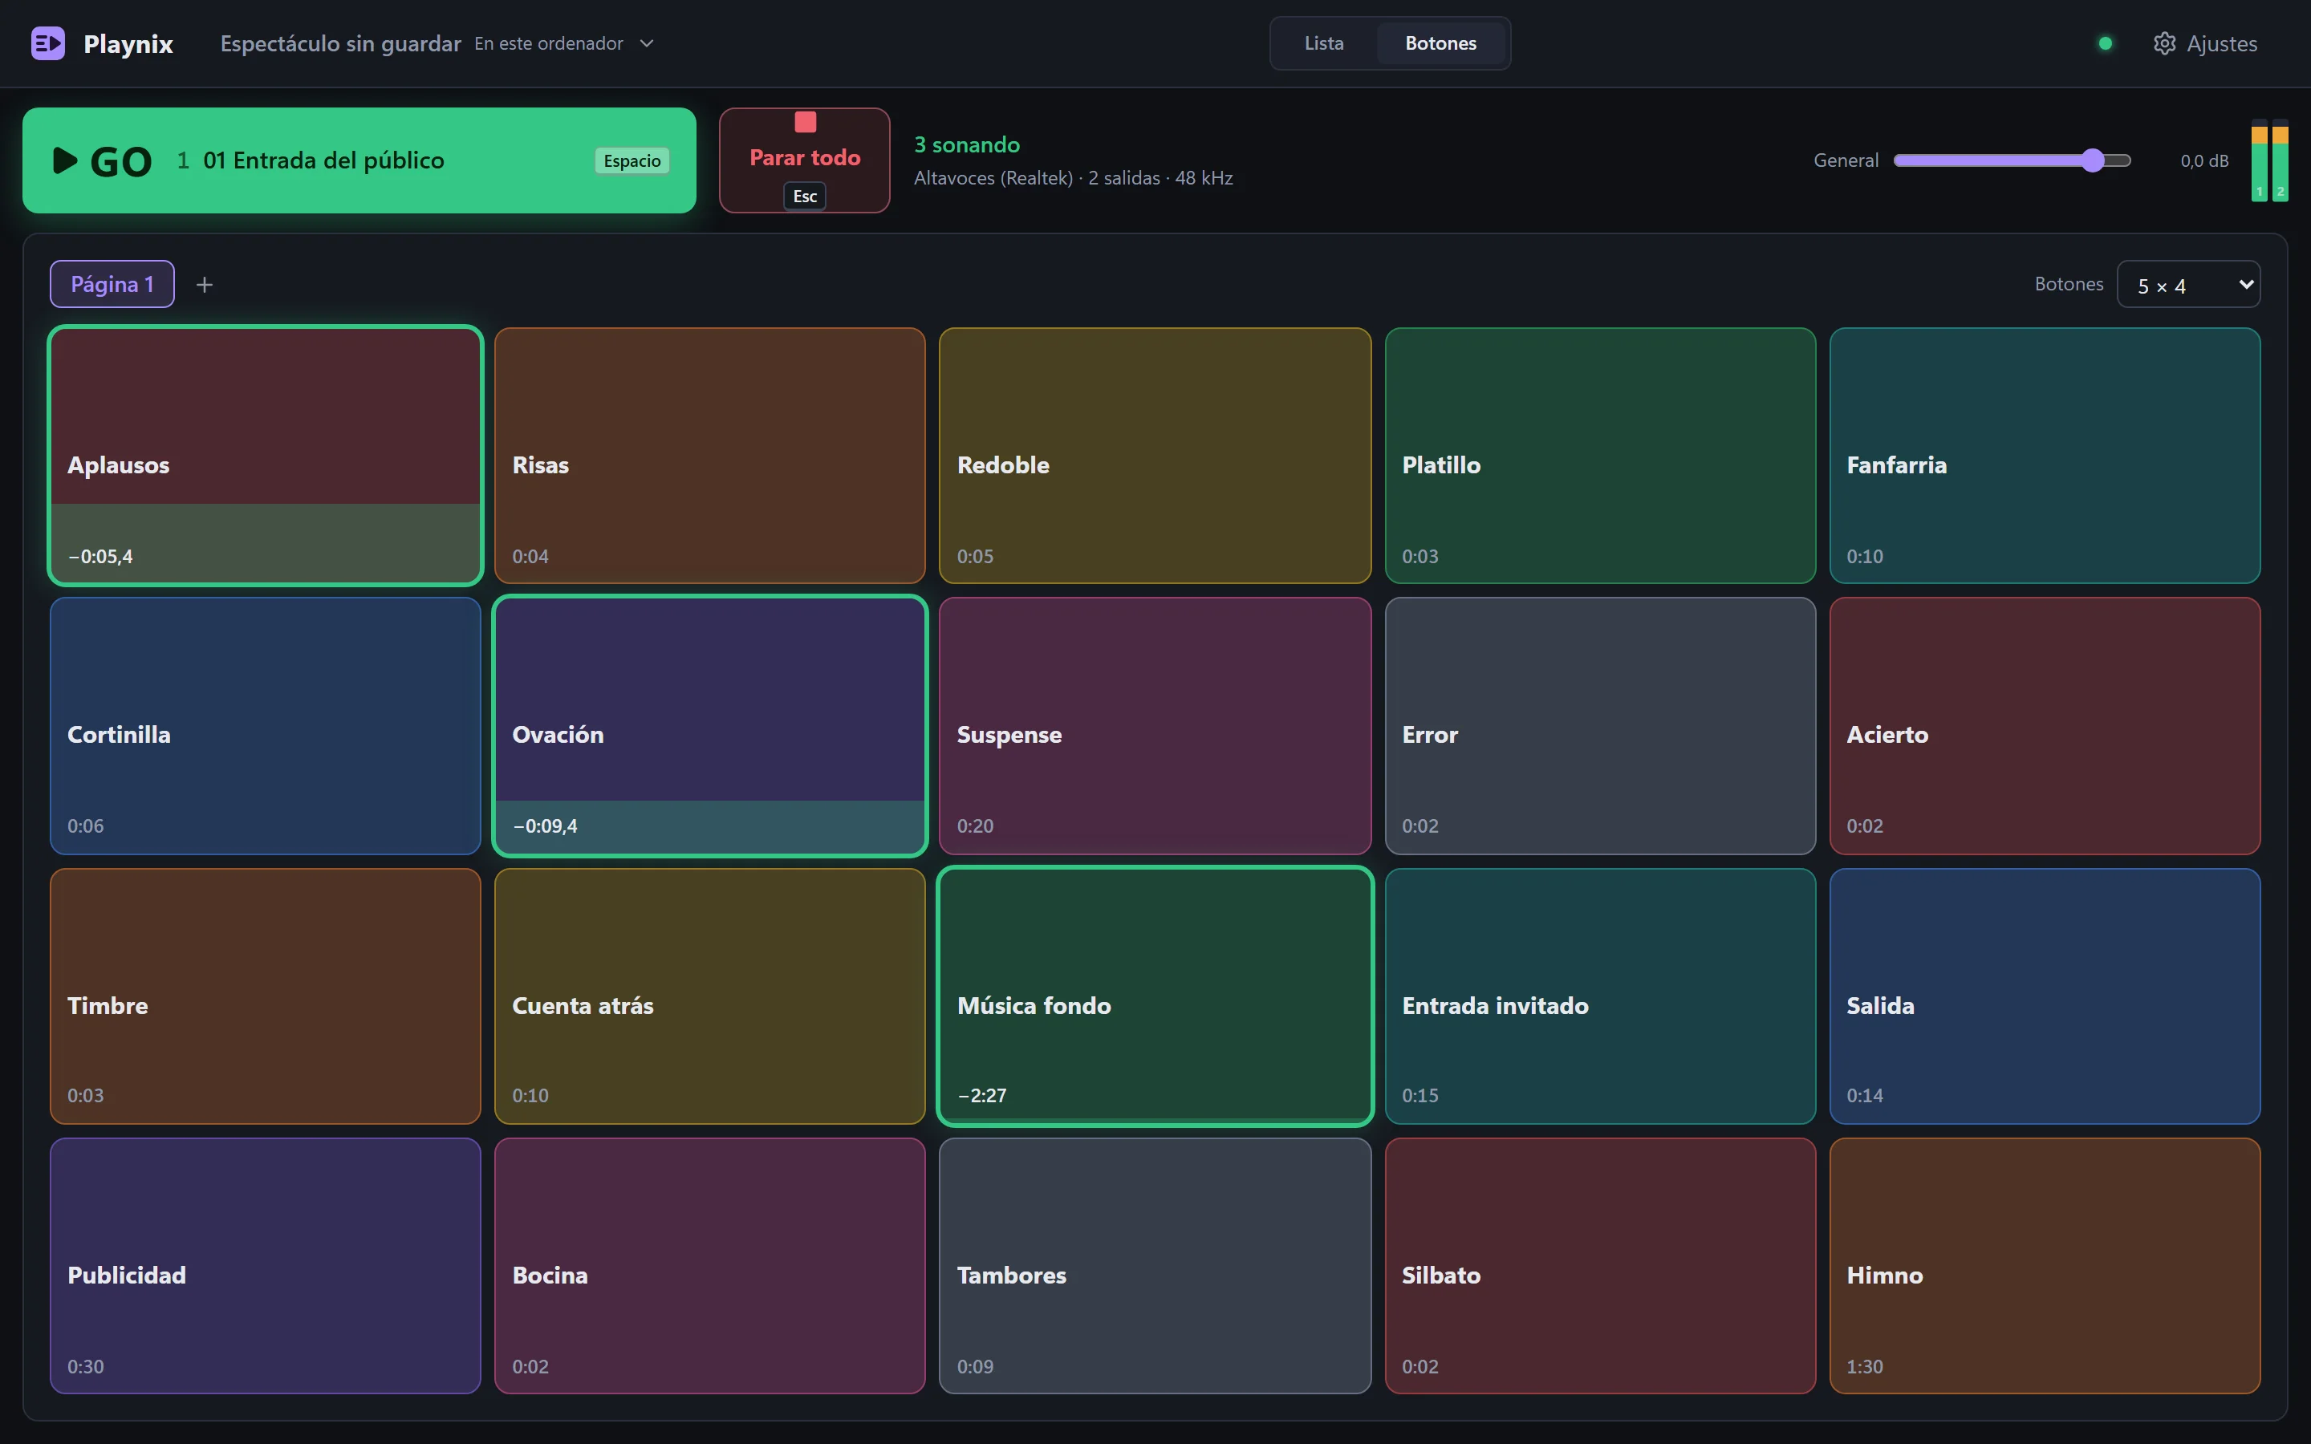
Task: Click the green status indicator dot
Action: click(x=2105, y=43)
